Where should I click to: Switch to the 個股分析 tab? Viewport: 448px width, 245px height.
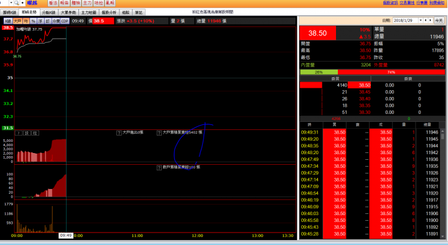point(109,12)
